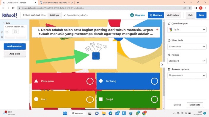
Task: Reload the page with browser refresh icon
Action: coord(13,8)
